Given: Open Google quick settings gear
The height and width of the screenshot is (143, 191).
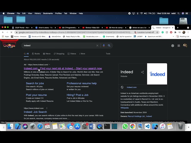Looking at the screenshot, I should click(x=172, y=46).
